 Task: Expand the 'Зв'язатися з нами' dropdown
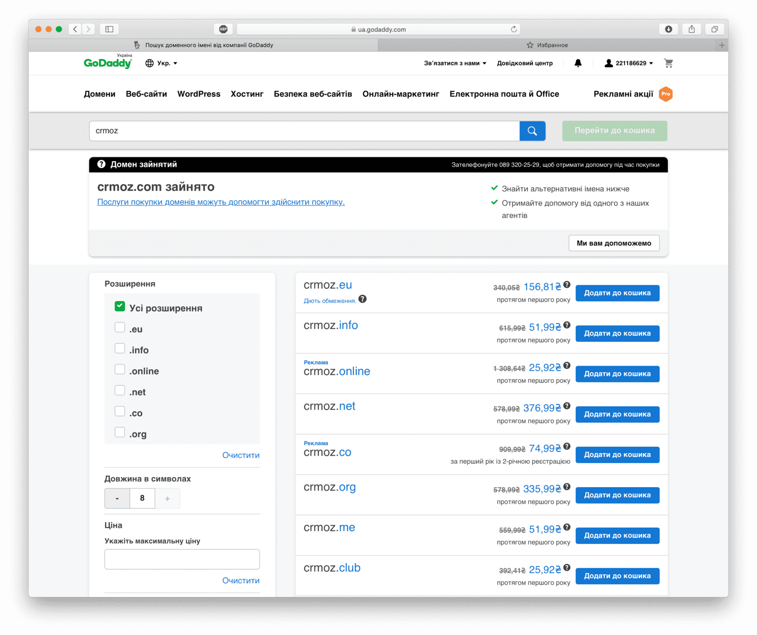pyautogui.click(x=455, y=63)
